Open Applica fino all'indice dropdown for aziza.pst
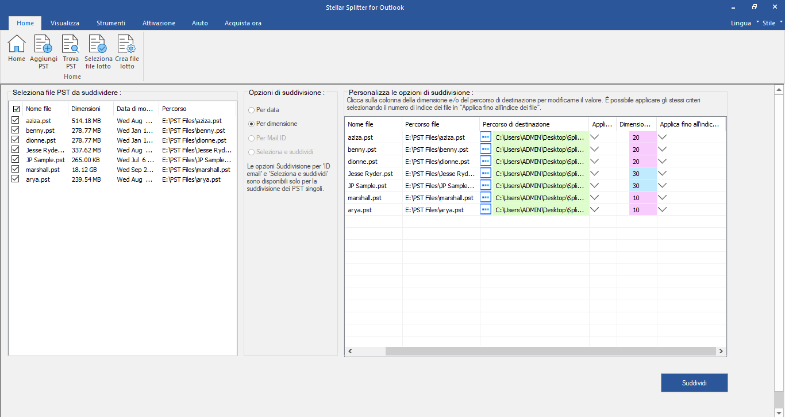Image resolution: width=785 pixels, height=417 pixels. pos(663,137)
